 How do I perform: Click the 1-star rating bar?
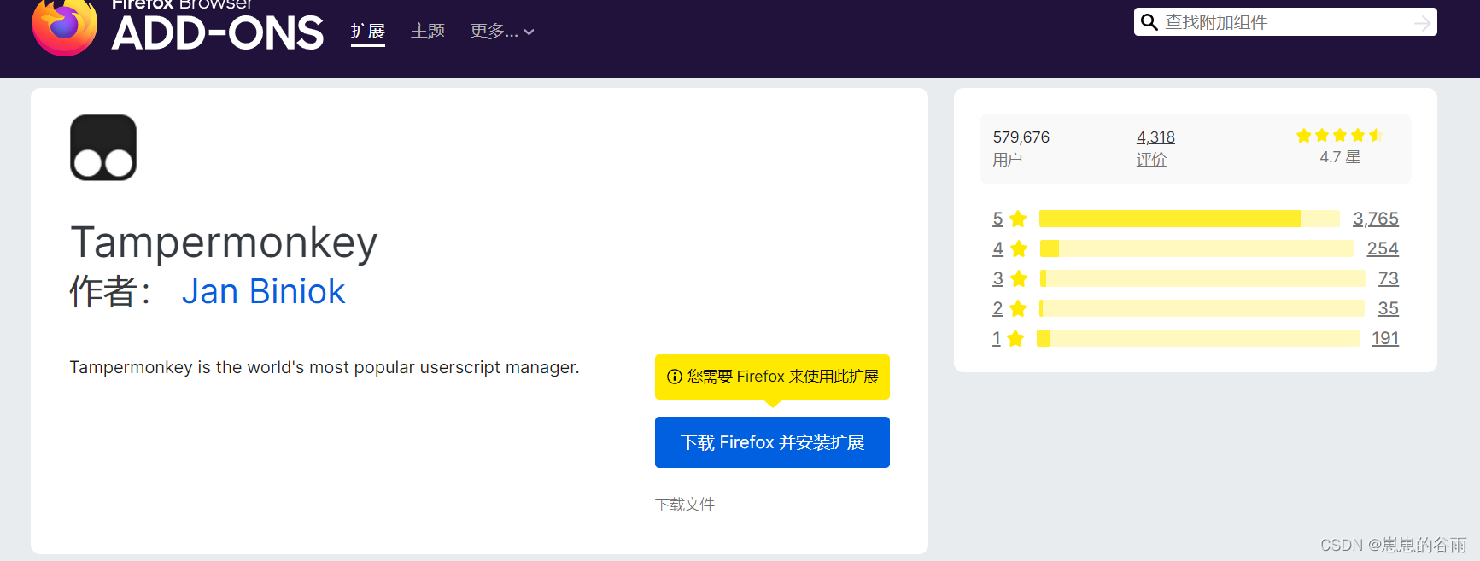1198,338
